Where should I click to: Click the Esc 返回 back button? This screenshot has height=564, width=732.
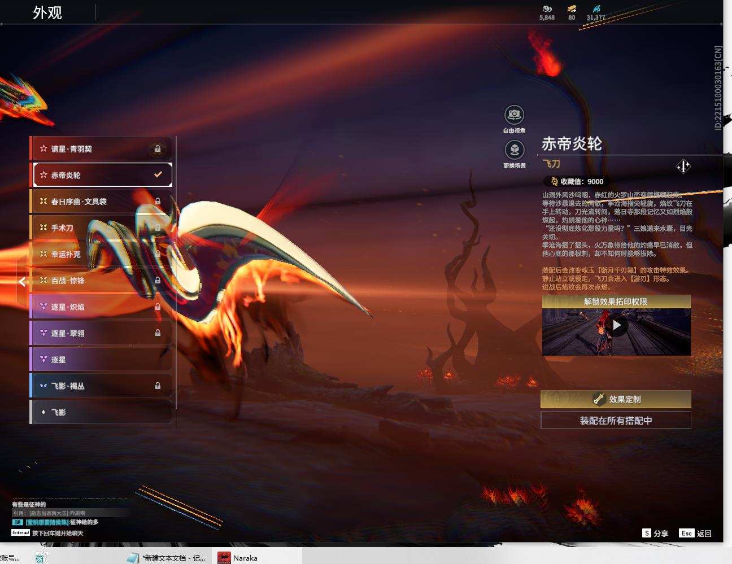[x=696, y=533]
